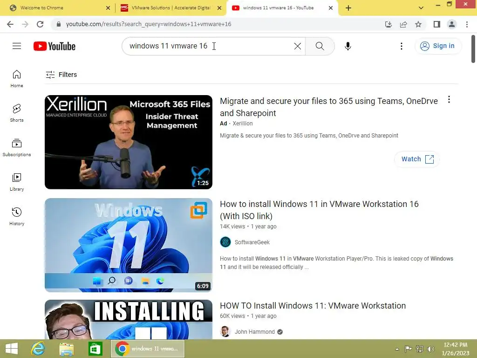This screenshot has height=358, width=477.
Task: Close the Welcome to Chrome tab
Action: pyautogui.click(x=108, y=8)
